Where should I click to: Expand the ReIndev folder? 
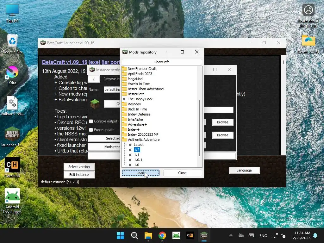(134, 104)
